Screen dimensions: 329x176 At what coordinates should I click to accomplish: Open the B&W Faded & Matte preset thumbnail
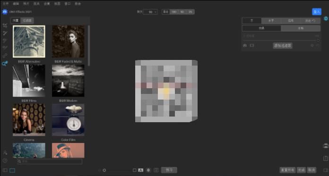(x=68, y=42)
